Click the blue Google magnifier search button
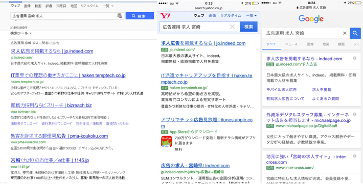 (x=355, y=33)
